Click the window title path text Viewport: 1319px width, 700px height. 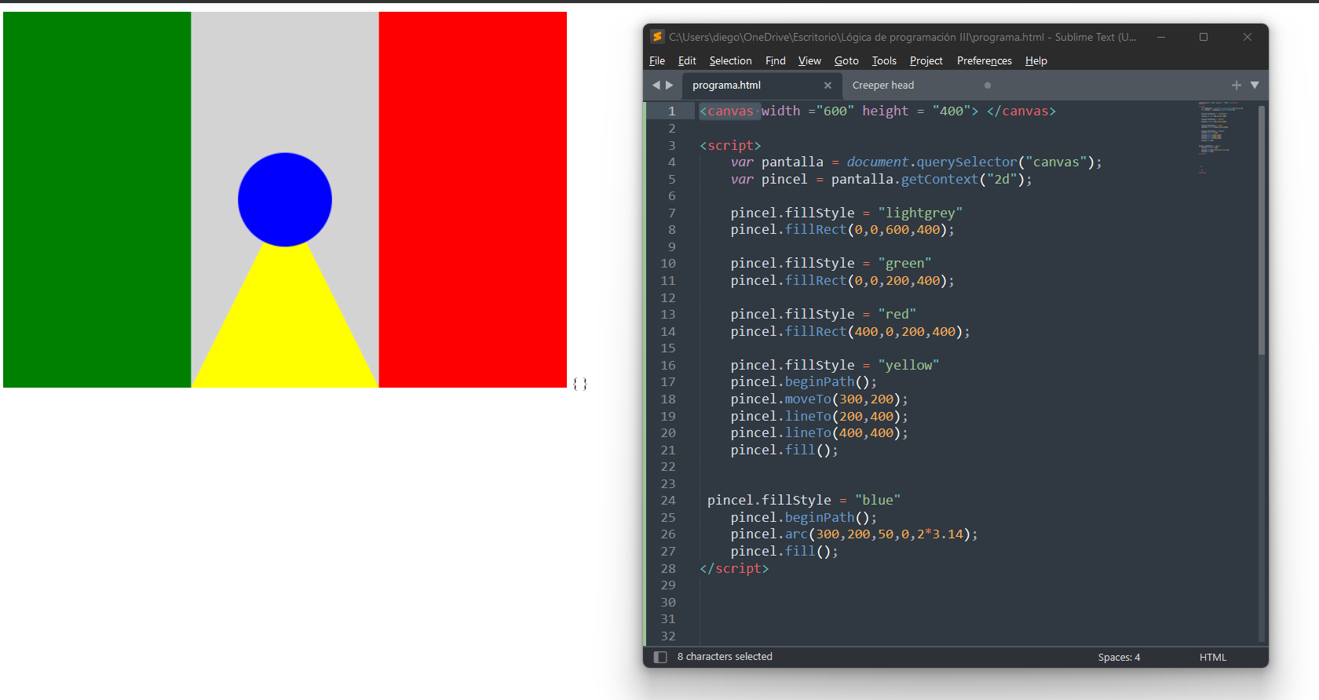click(902, 37)
